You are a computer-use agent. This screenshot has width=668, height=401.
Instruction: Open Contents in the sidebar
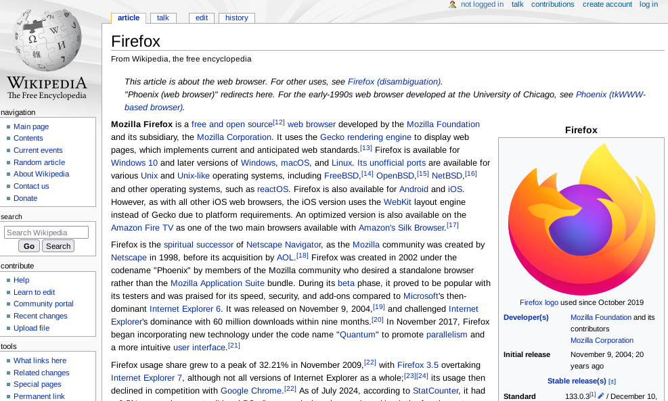(x=28, y=138)
